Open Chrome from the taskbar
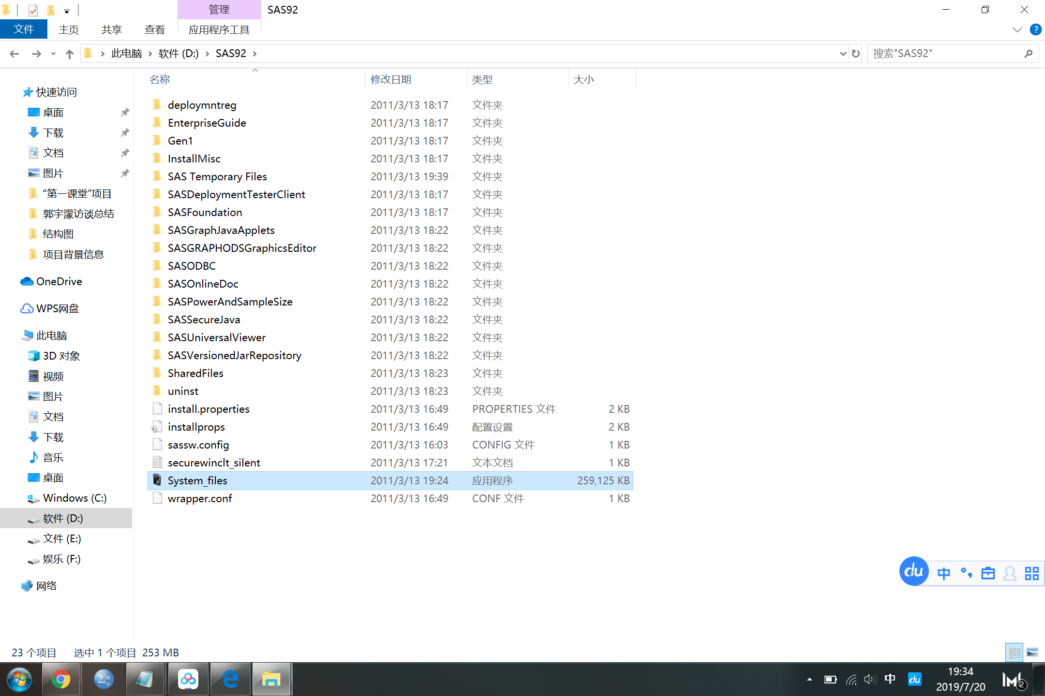The width and height of the screenshot is (1045, 696). pos(61,679)
